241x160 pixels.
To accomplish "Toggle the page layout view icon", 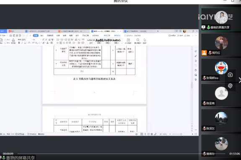I will pos(142,134).
